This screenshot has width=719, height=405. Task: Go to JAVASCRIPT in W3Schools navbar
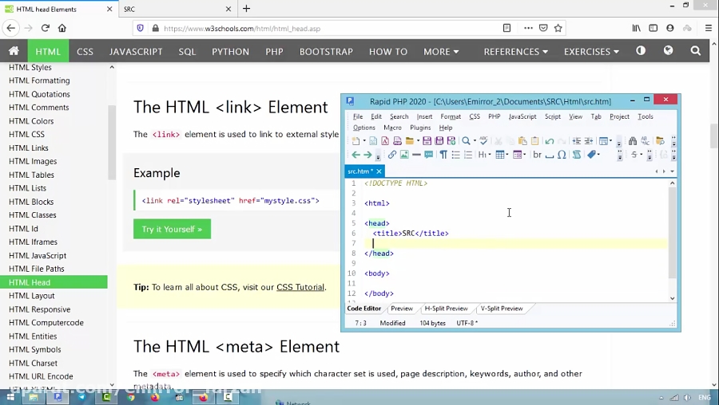point(136,51)
